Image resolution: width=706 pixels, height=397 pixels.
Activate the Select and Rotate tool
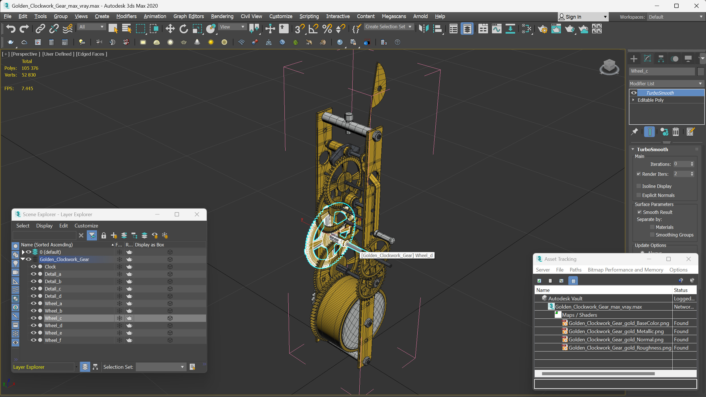click(183, 29)
